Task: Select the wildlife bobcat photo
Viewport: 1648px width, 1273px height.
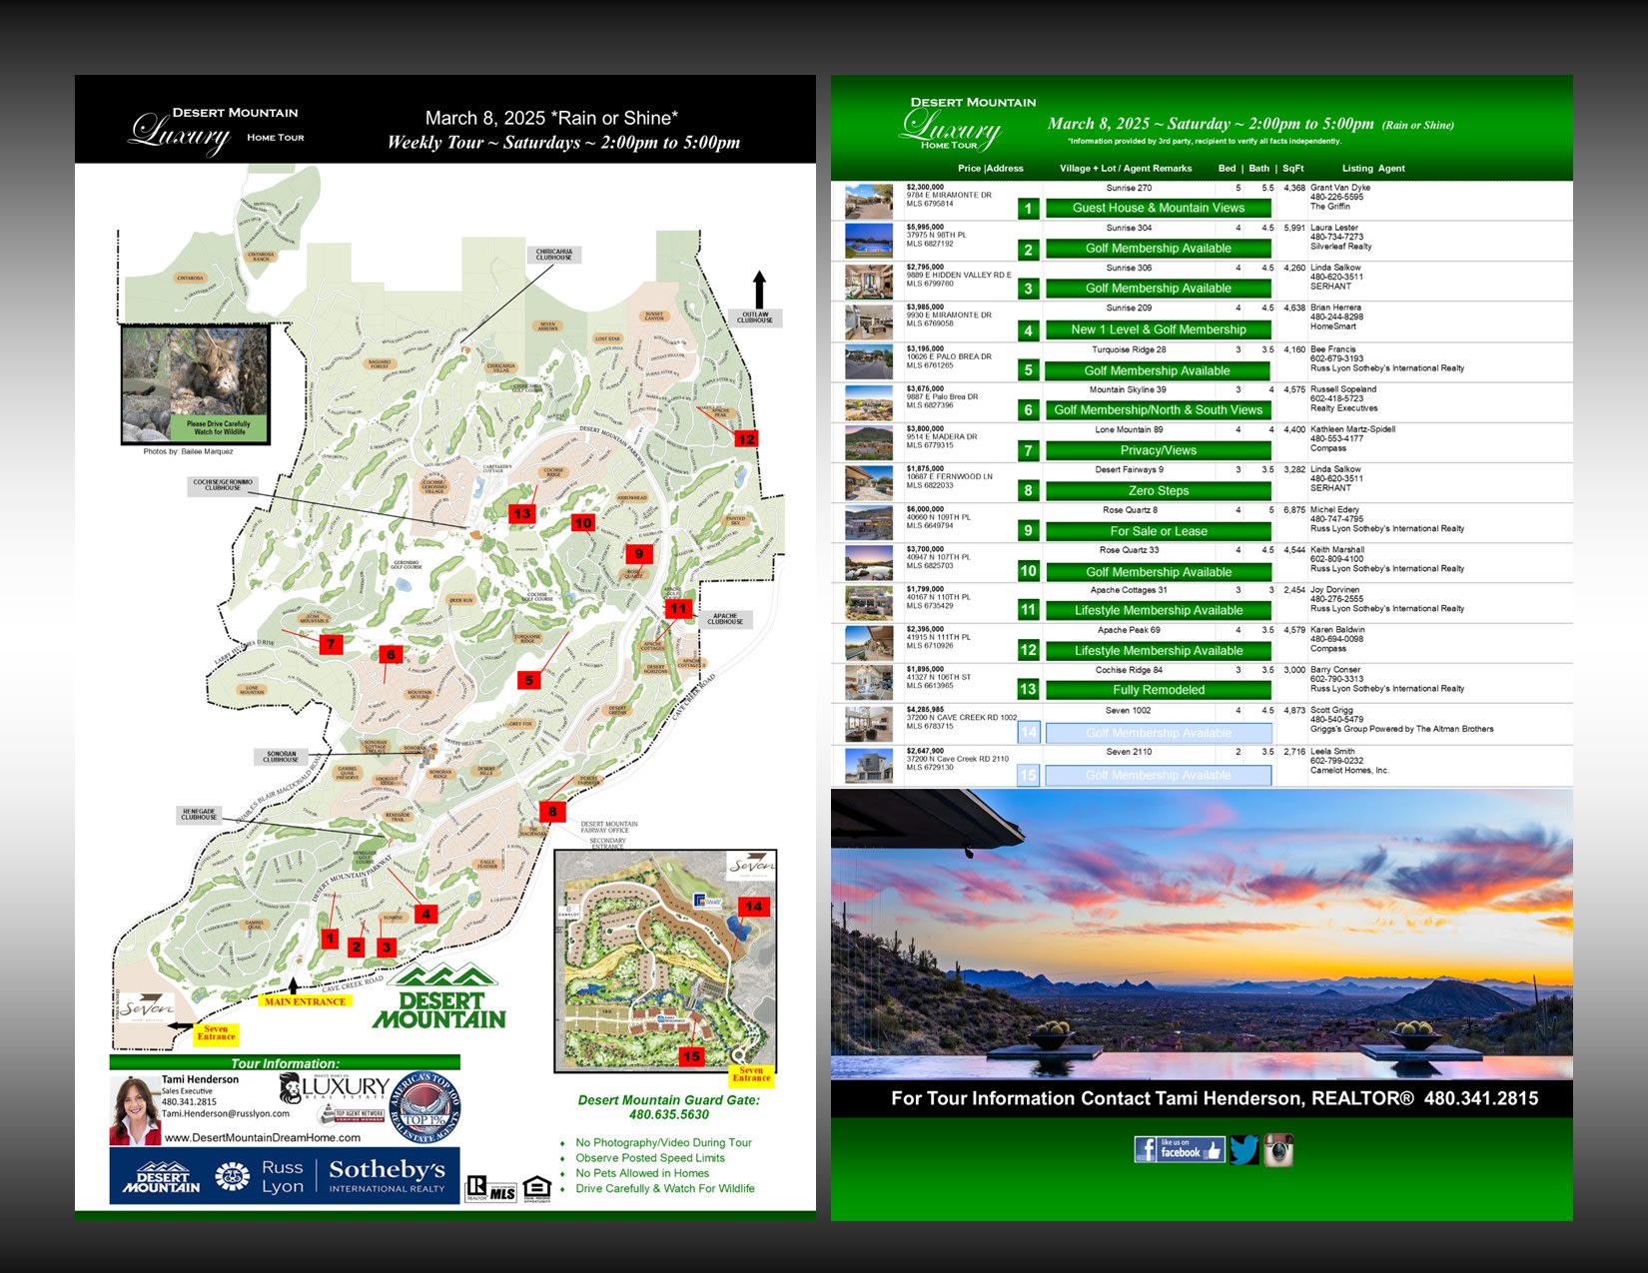Action: (195, 382)
